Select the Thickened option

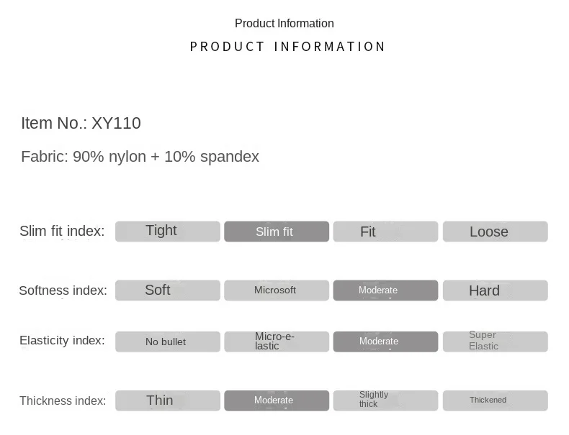495,400
